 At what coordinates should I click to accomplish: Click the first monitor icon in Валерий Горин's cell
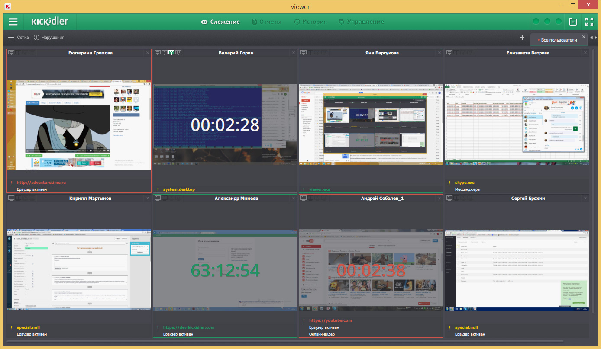click(x=158, y=53)
